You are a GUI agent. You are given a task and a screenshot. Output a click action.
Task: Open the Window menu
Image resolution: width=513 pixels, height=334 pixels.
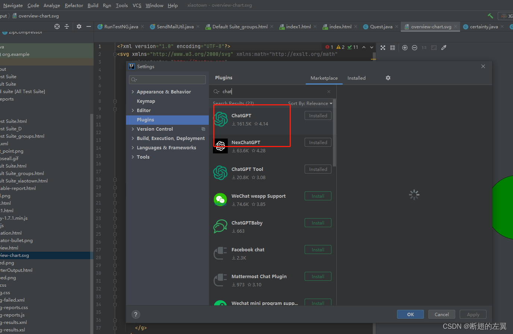(x=154, y=5)
